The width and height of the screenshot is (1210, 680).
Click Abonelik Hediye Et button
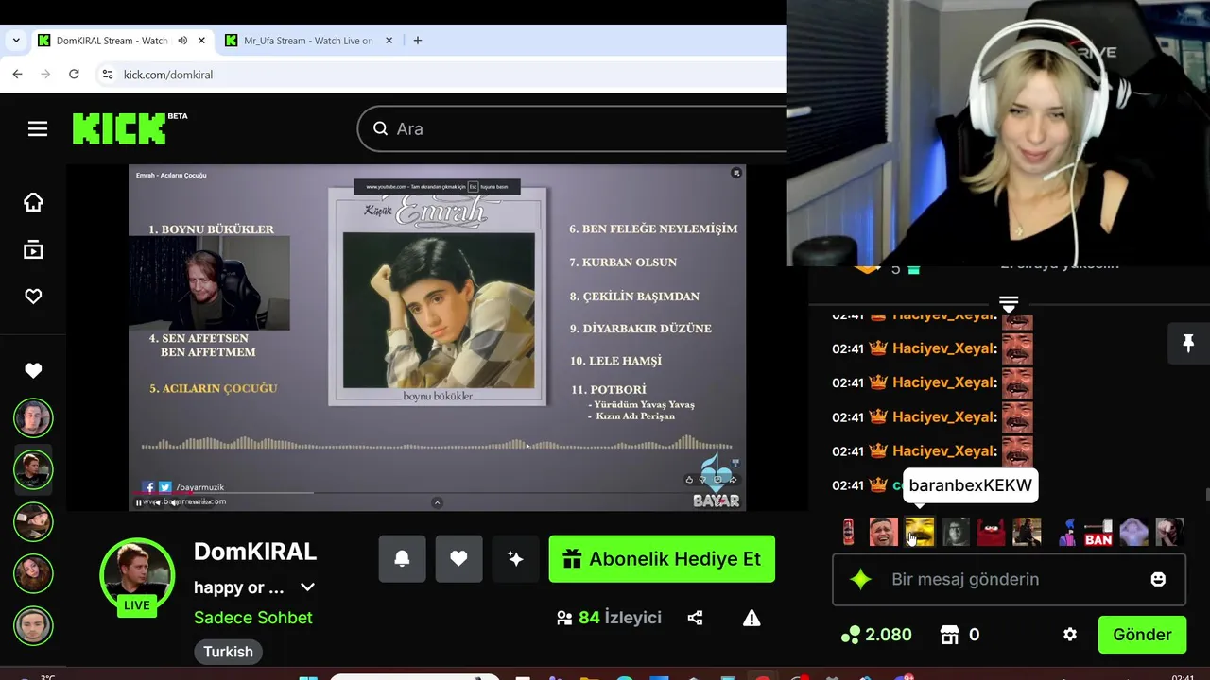click(x=662, y=559)
